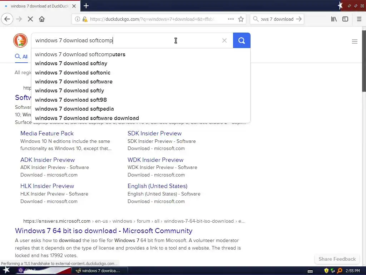The image size is (366, 275).
Task: Click the page vertical scrollbar thumb
Action: [364, 61]
